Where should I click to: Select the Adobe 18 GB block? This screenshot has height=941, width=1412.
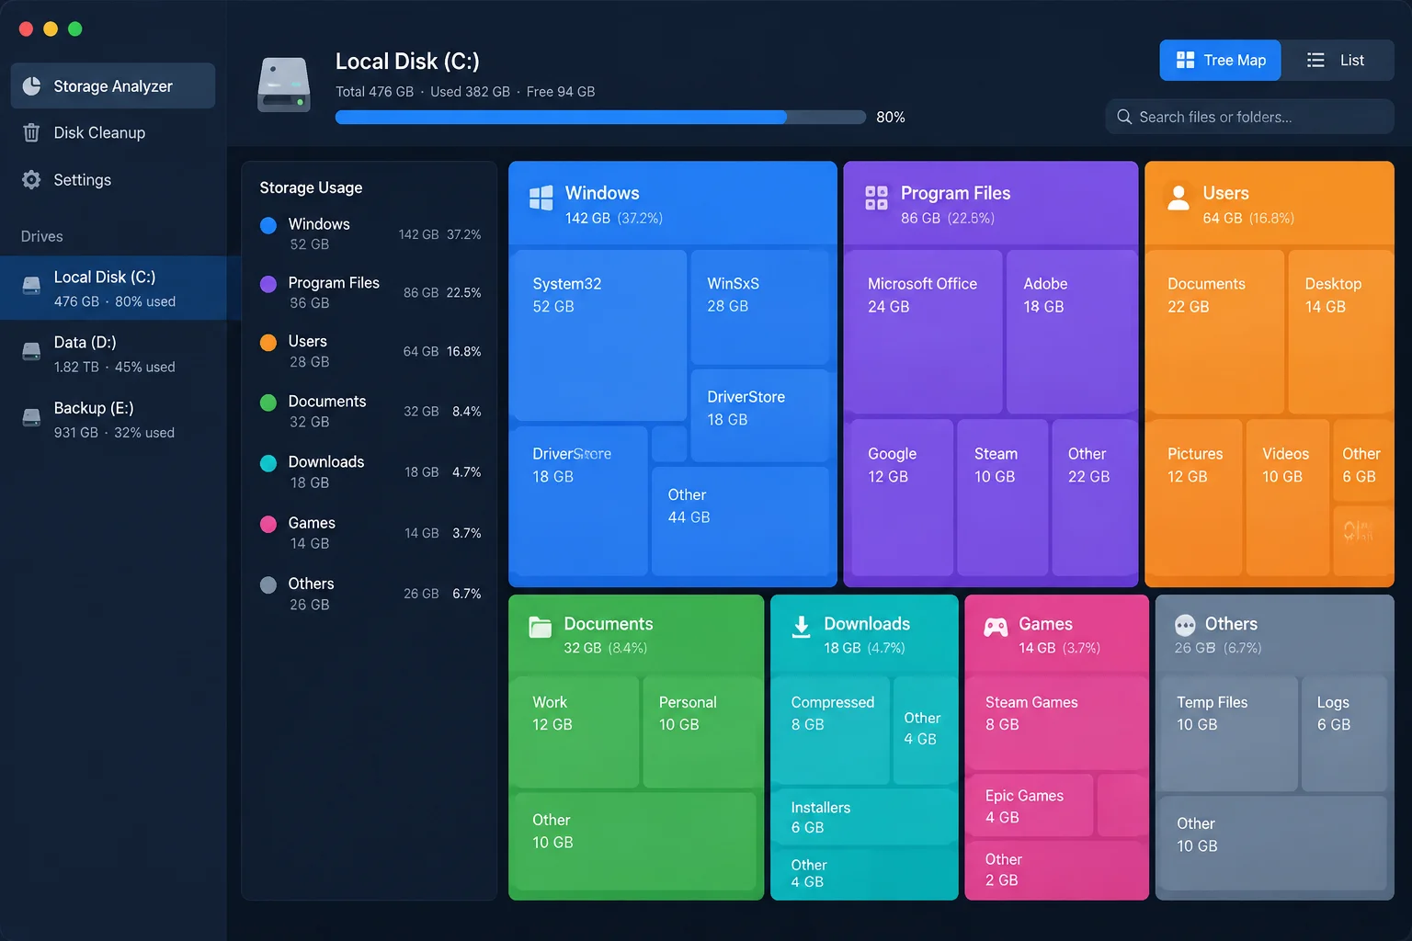pos(1071,332)
